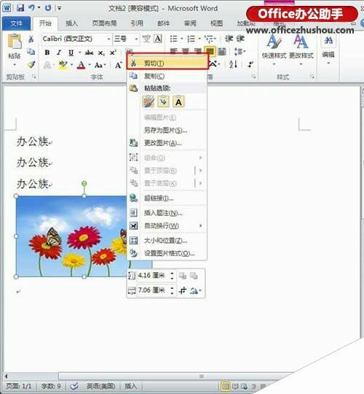
Task: Open the Mailings (邮件) tab
Action: click(164, 23)
